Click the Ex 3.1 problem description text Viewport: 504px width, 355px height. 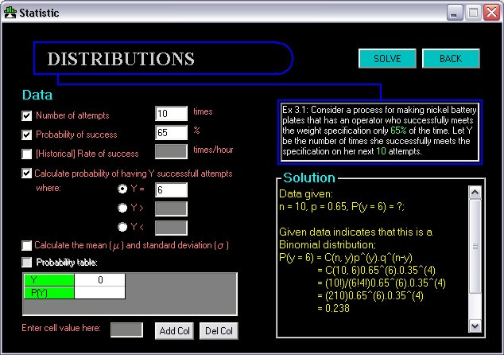point(379,131)
